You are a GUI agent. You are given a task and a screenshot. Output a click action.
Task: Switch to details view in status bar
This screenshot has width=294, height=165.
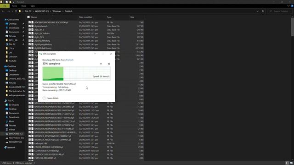[287, 163]
